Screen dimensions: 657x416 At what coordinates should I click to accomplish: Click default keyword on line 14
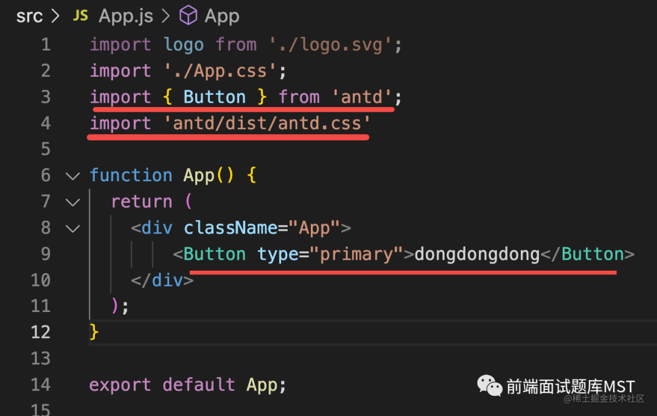coord(198,385)
